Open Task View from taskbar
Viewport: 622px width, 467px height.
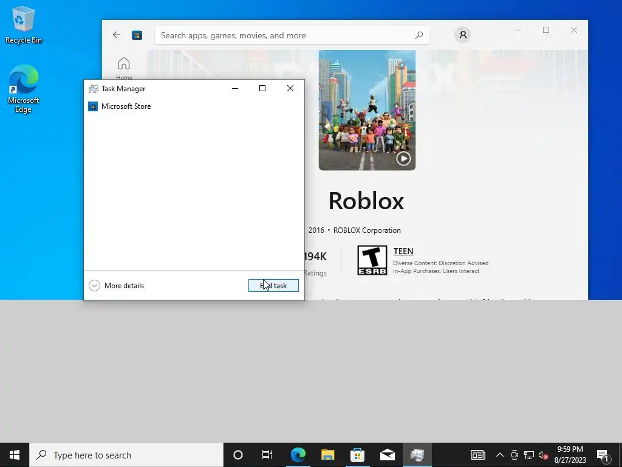click(x=267, y=455)
